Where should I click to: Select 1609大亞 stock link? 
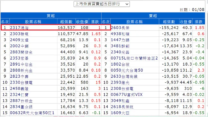click(x=120, y=113)
